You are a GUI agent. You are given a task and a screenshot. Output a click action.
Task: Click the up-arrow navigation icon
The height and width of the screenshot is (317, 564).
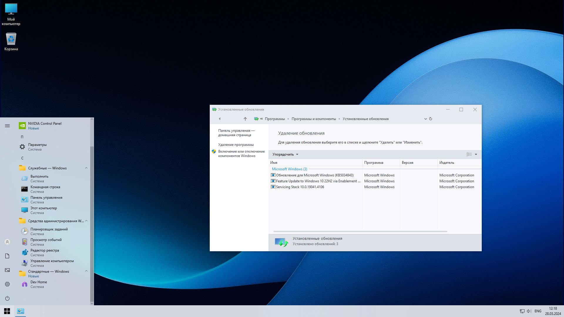(245, 119)
